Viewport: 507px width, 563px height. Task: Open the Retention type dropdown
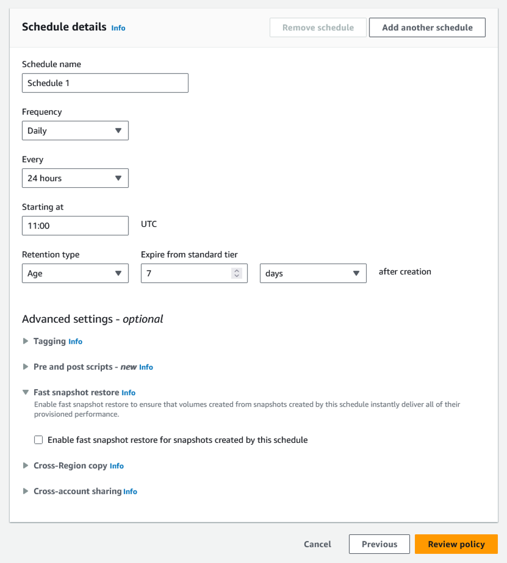(x=75, y=273)
